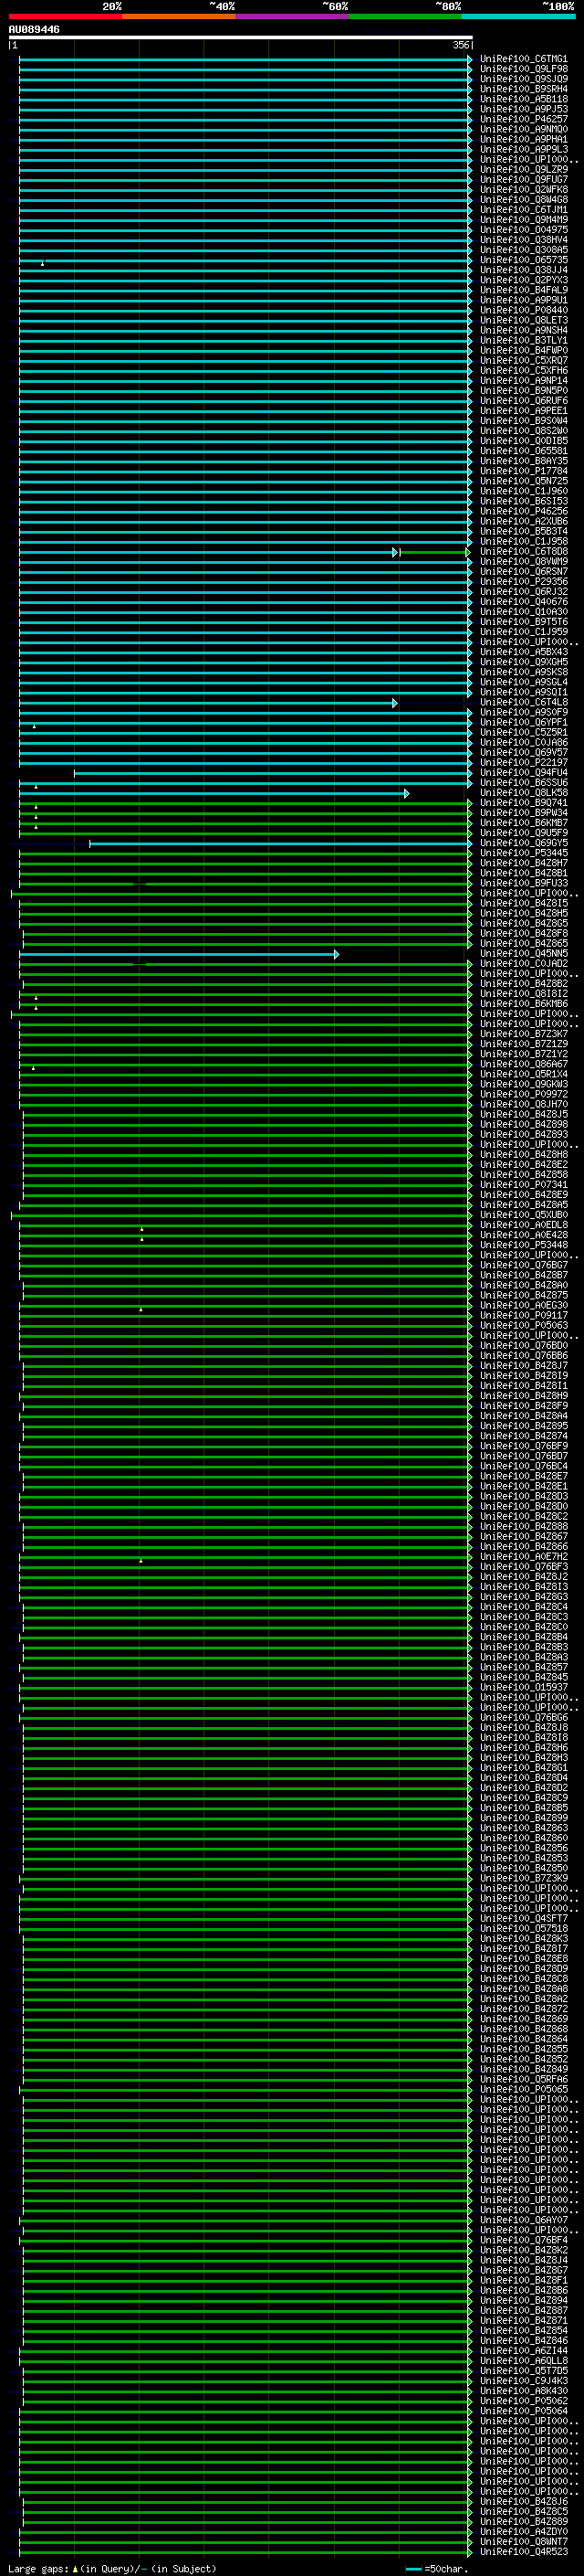Open hit UniRef100_Q9LF98

click(524, 69)
